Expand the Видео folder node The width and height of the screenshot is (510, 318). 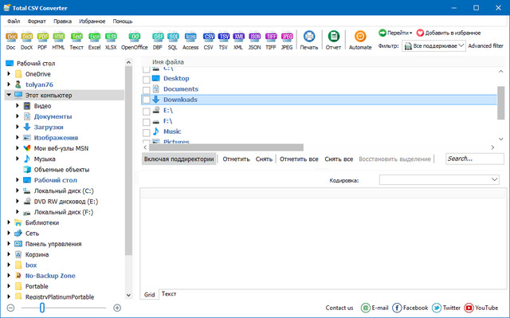tap(18, 106)
